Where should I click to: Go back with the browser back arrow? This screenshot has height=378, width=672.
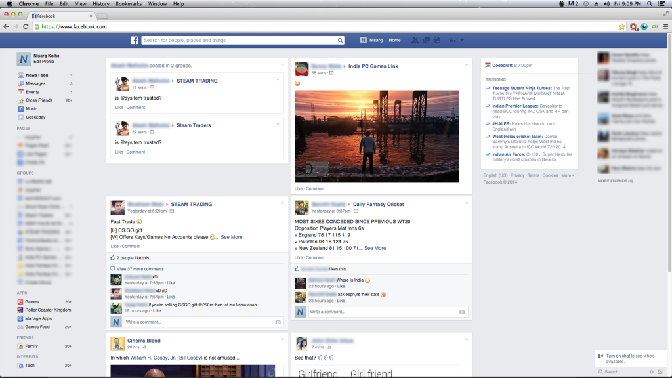(x=6, y=26)
